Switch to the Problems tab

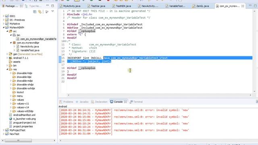[x=66, y=102]
